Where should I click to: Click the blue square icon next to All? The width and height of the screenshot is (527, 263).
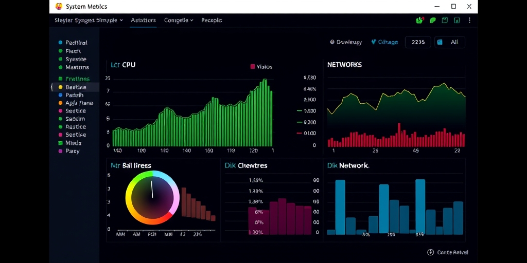click(x=440, y=42)
